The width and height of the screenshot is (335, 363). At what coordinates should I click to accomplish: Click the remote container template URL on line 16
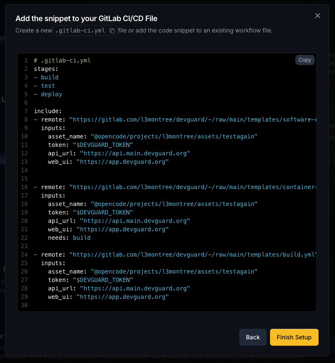click(193, 187)
